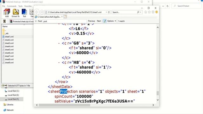Refresh the sheet1.xml page
This screenshot has width=203, height=114.
click(x=109, y=12)
